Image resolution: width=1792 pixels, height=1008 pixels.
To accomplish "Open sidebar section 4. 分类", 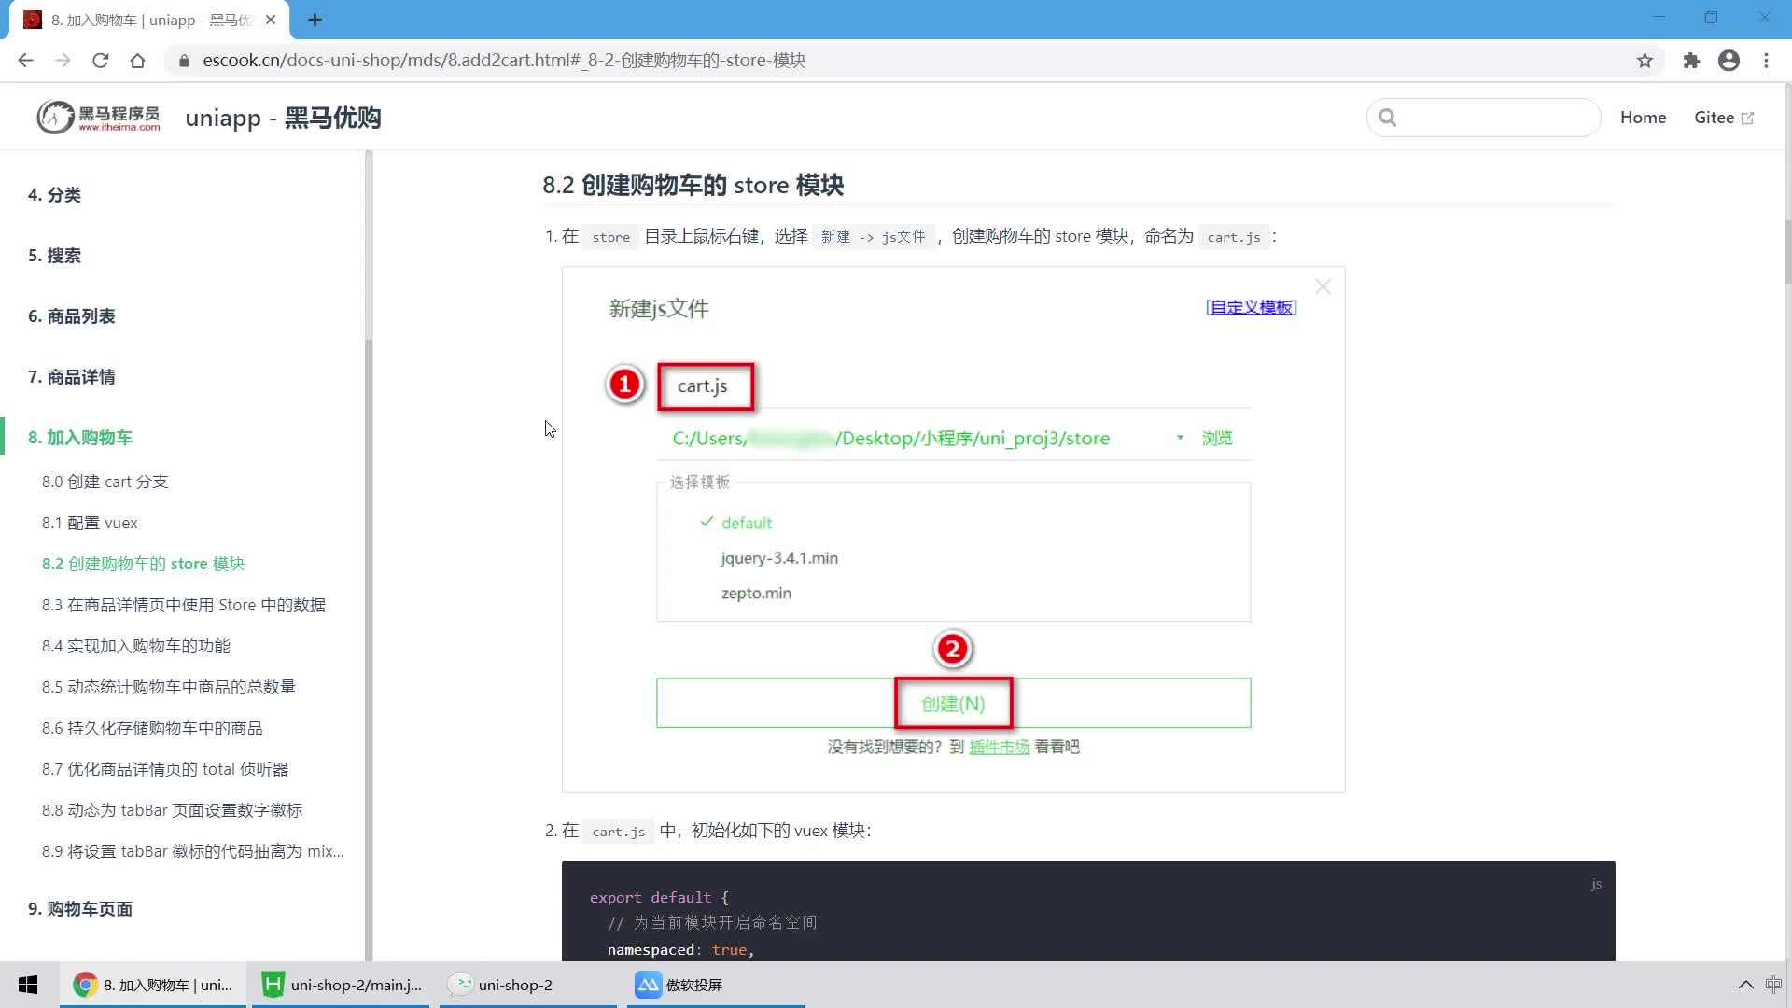I will 54,195.
